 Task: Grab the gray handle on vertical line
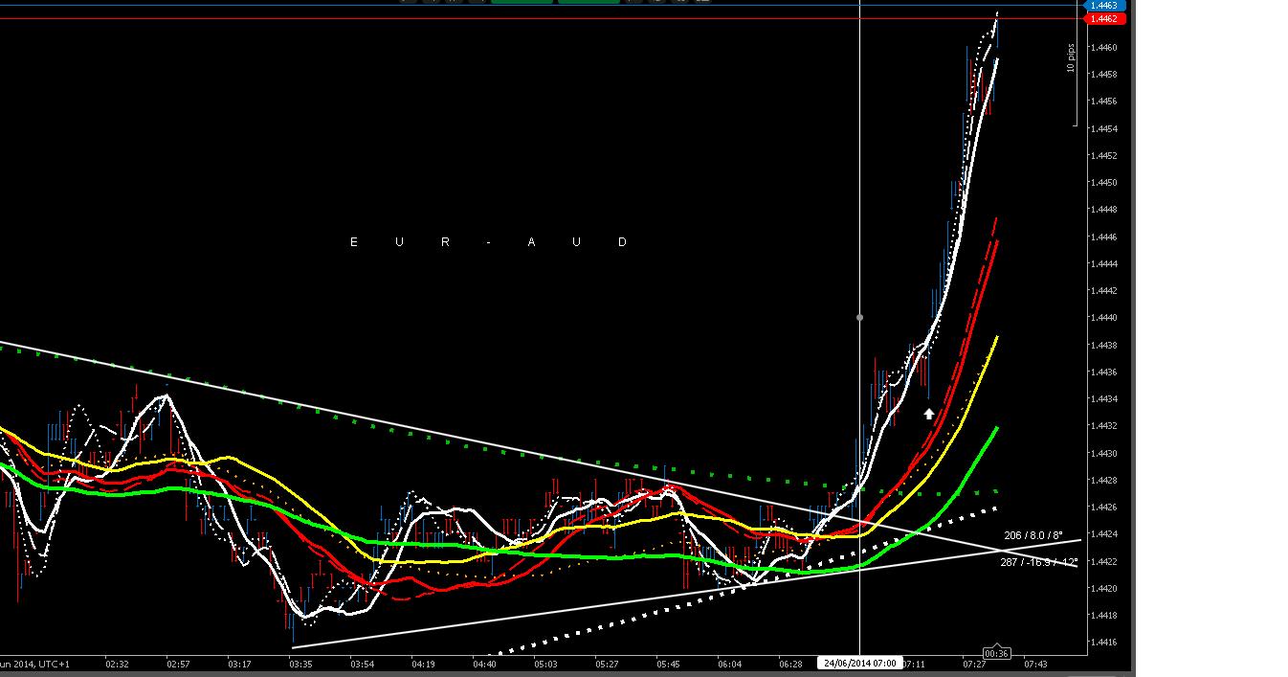pos(859,317)
